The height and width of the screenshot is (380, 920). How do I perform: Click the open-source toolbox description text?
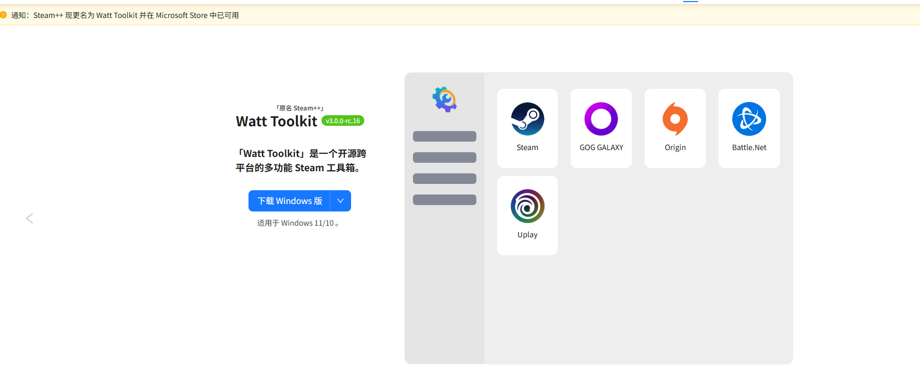(x=300, y=161)
